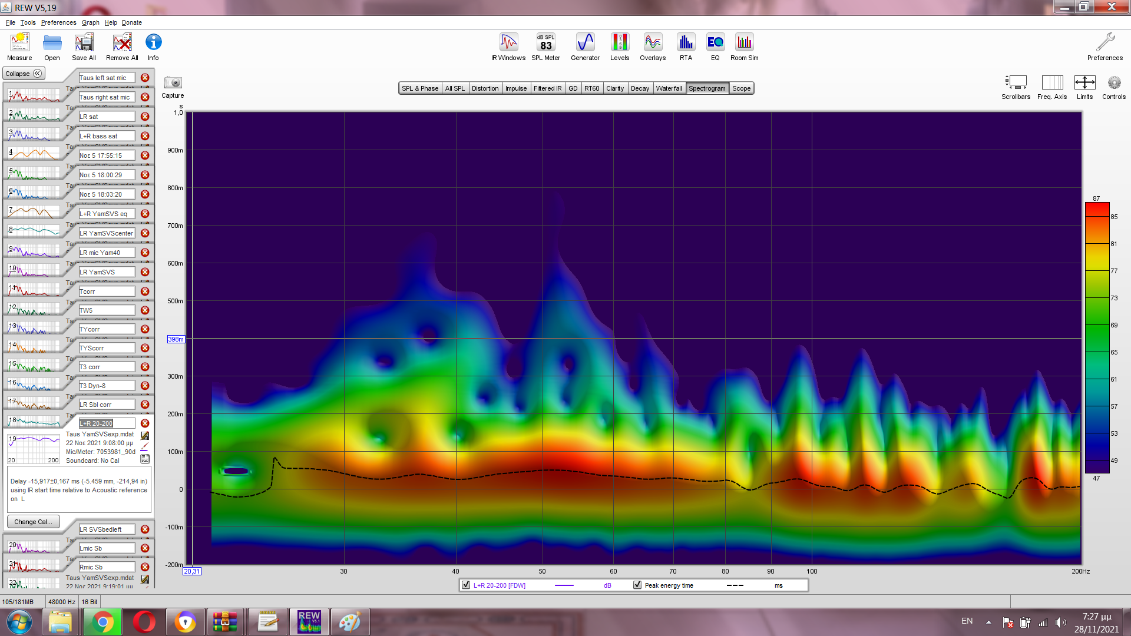
Task: Open the Graph menu
Action: click(x=90, y=22)
